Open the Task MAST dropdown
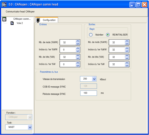149x135 pixels. [30, 127]
